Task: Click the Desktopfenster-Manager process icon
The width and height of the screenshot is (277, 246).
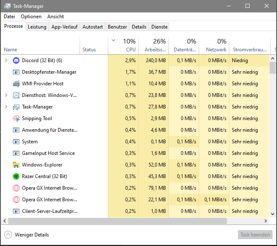Action: [x=16, y=72]
